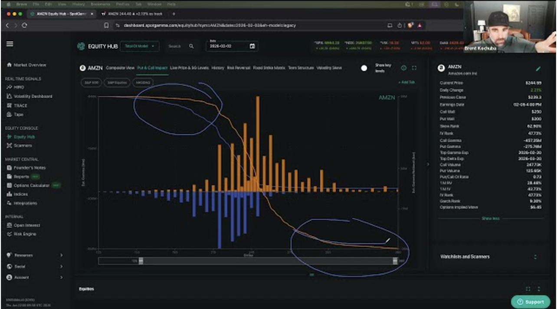Expand the chart to fullscreen

pyautogui.click(x=414, y=68)
